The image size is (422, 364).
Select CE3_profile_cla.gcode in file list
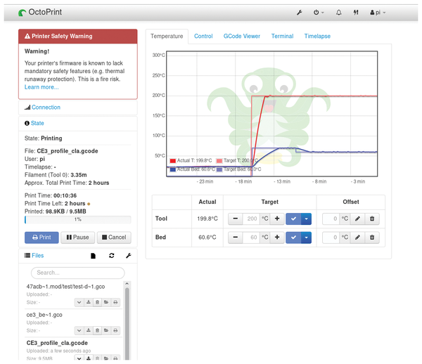[57, 343]
